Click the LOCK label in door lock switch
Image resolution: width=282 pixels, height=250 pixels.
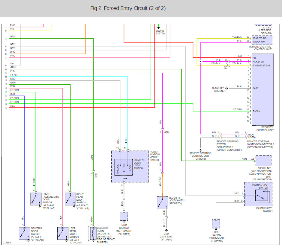(x=130, y=167)
